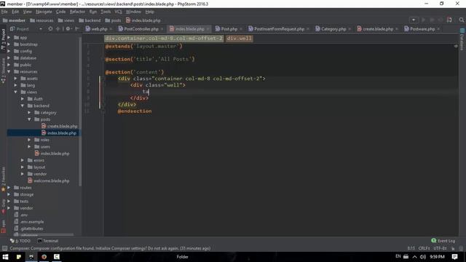Select create.blade.php in project tree
The image size is (466, 262).
coord(60,126)
